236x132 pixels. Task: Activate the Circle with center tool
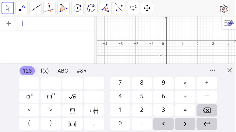coord(77,8)
